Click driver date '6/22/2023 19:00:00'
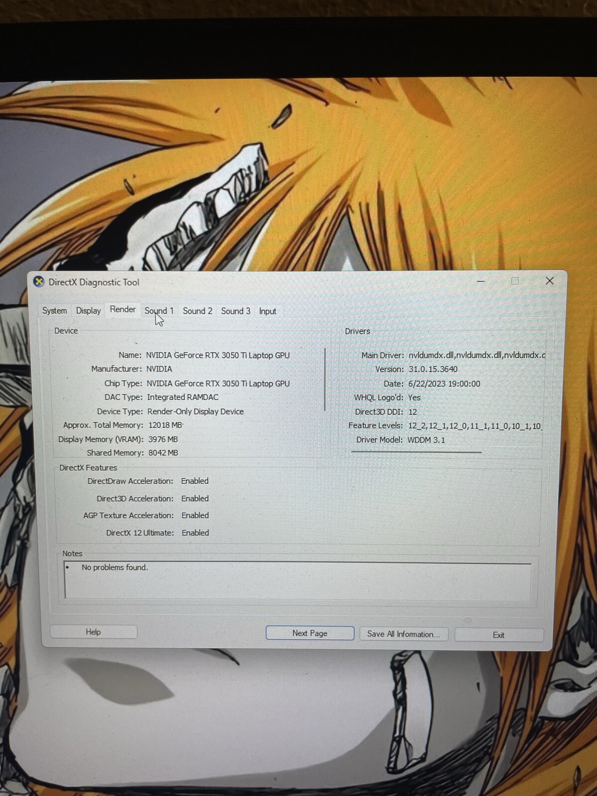 click(444, 384)
